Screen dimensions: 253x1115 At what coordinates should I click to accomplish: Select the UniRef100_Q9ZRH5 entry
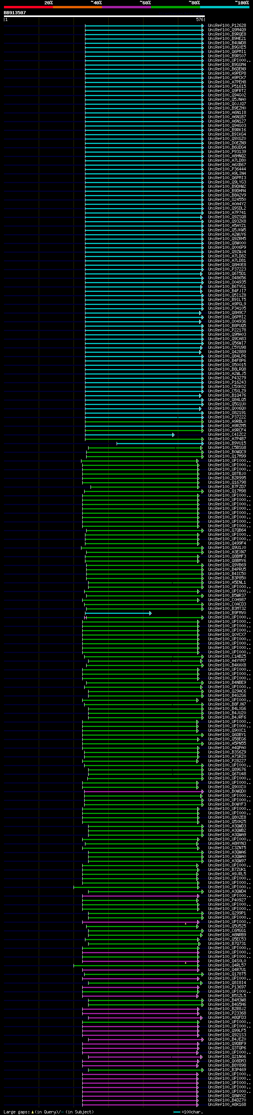pos(227,239)
